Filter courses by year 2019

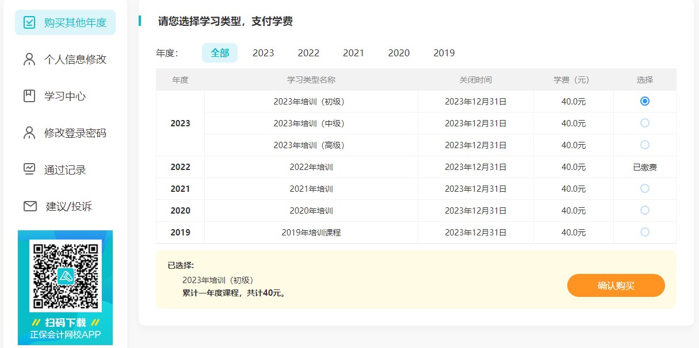pyautogui.click(x=444, y=53)
